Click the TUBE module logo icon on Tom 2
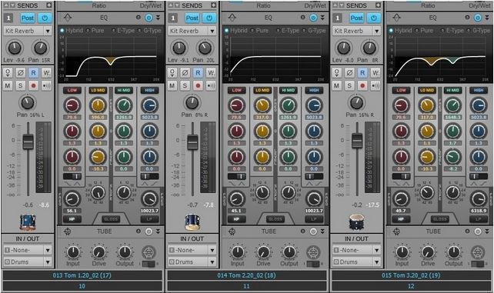The height and width of the screenshot is (293, 494). point(232,231)
